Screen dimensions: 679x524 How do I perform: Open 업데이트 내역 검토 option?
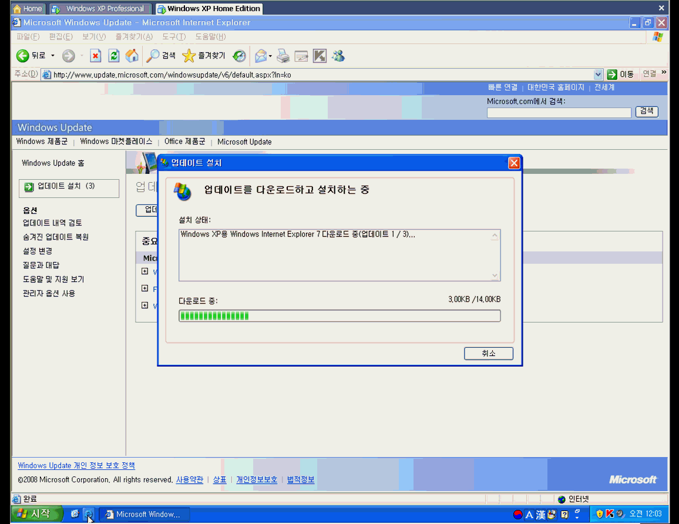(x=52, y=223)
